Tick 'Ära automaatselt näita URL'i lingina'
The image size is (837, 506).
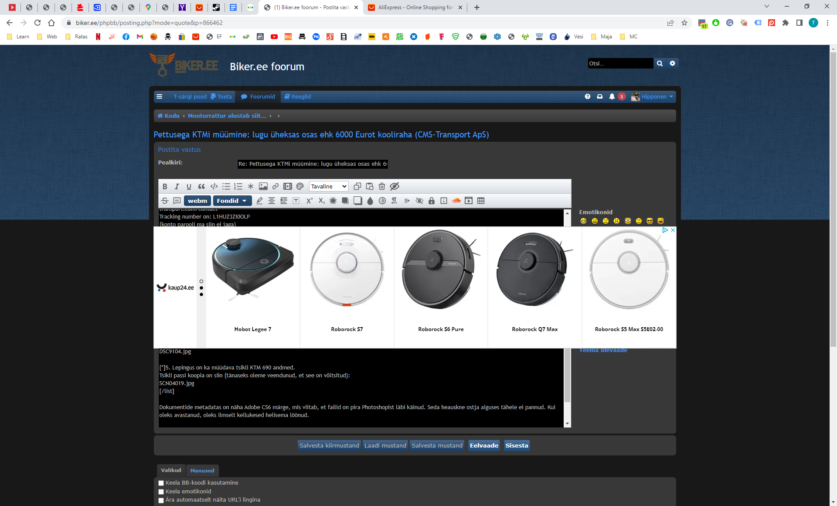pos(161,500)
